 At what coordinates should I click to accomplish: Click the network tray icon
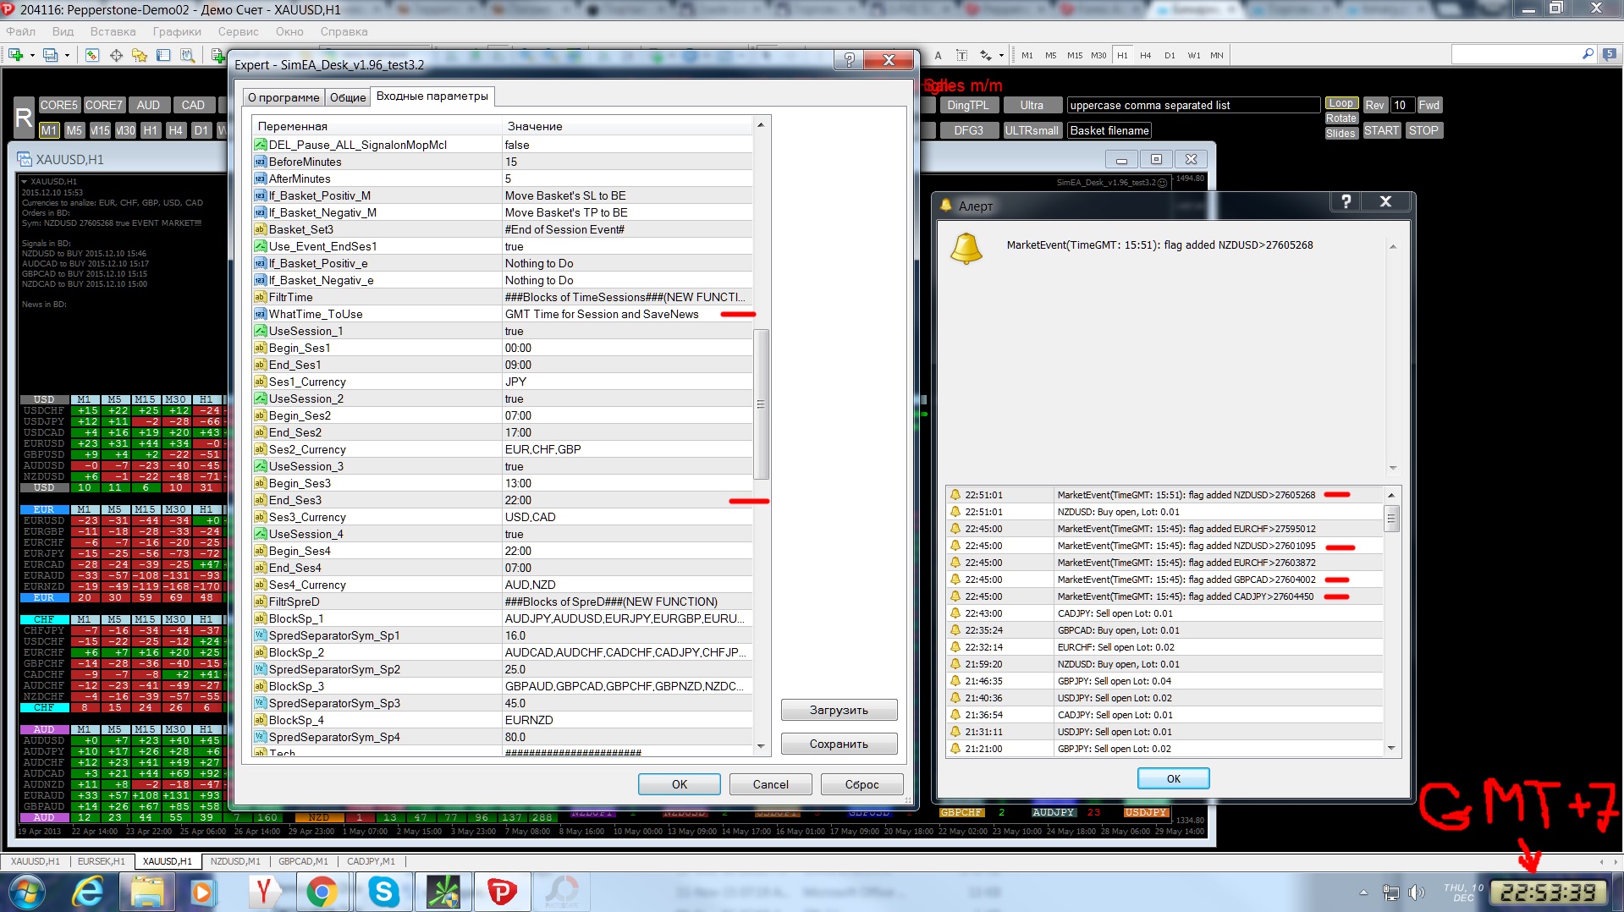click(1391, 893)
